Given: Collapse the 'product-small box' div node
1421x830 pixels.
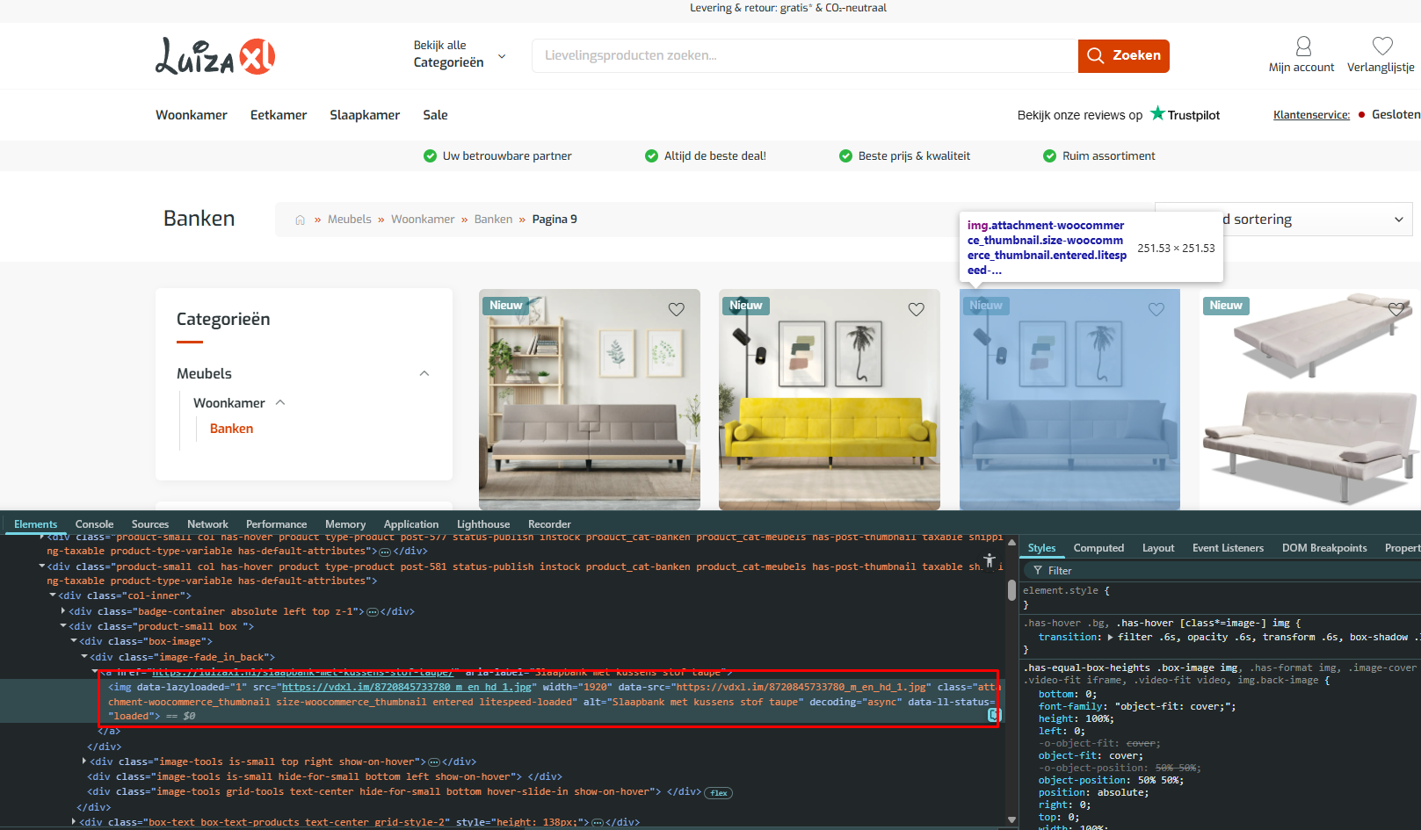Looking at the screenshot, I should [x=63, y=626].
